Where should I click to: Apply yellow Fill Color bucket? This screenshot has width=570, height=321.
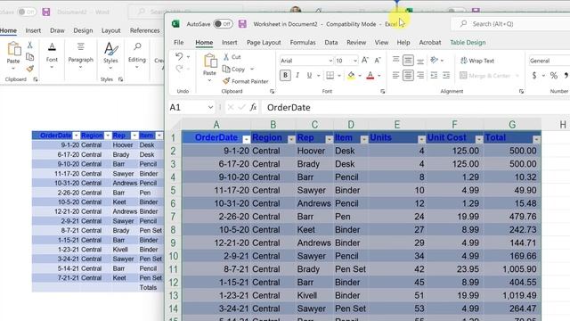point(351,75)
